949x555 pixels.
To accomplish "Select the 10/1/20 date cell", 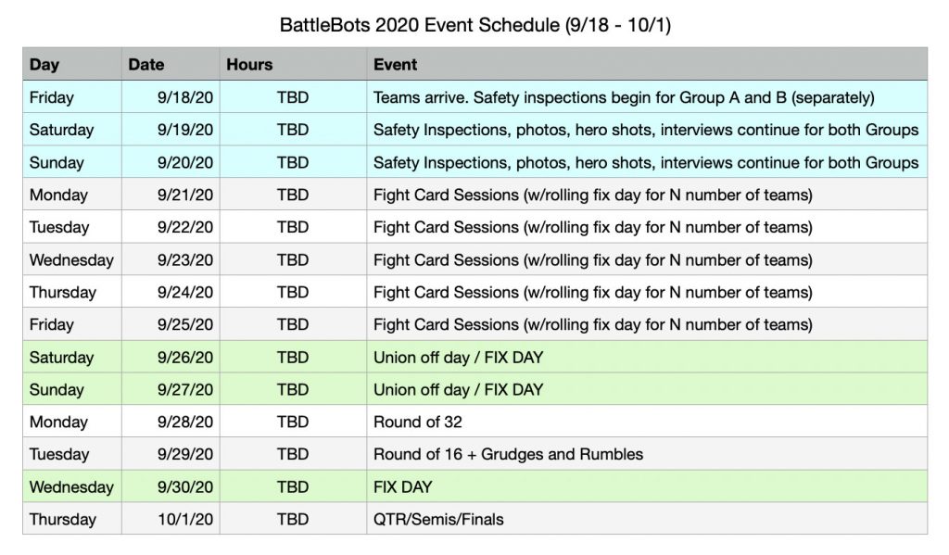I will (x=192, y=519).
